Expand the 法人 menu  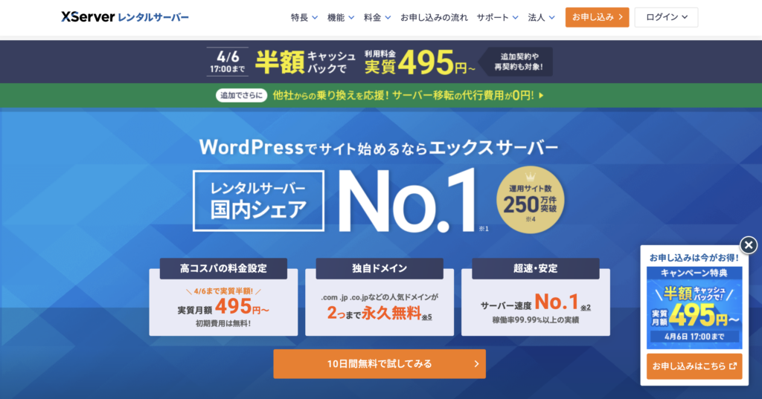click(541, 17)
